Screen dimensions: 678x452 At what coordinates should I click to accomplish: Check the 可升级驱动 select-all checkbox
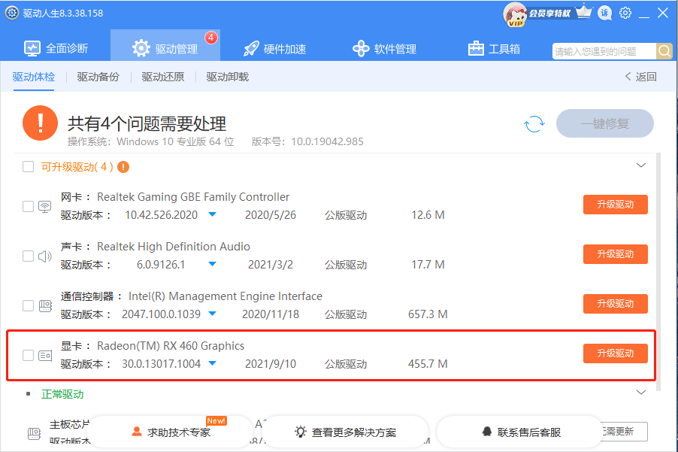pyautogui.click(x=28, y=167)
